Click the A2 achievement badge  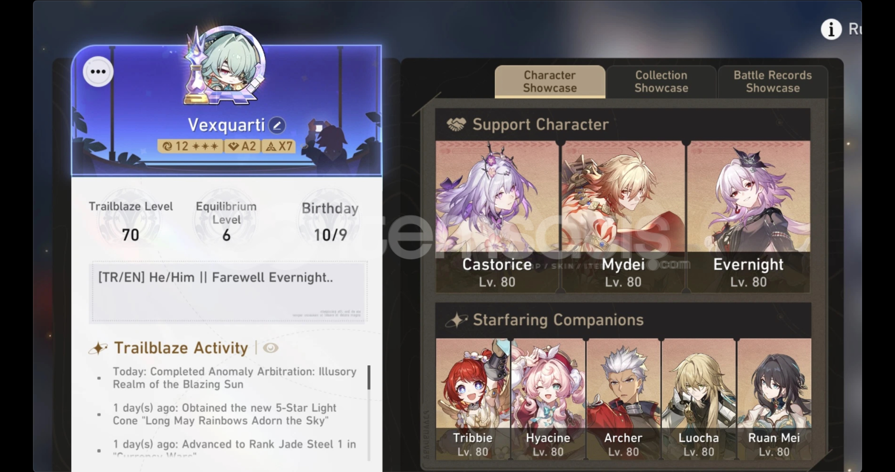click(x=242, y=146)
